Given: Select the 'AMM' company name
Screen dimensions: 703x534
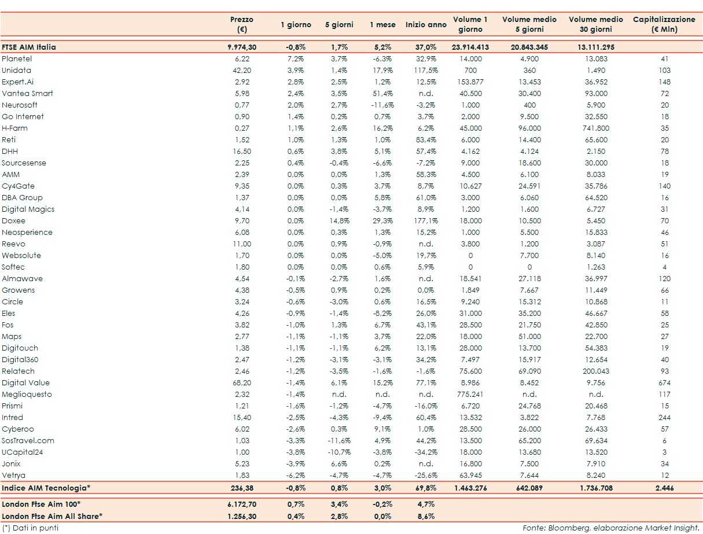Looking at the screenshot, I should [x=10, y=174].
